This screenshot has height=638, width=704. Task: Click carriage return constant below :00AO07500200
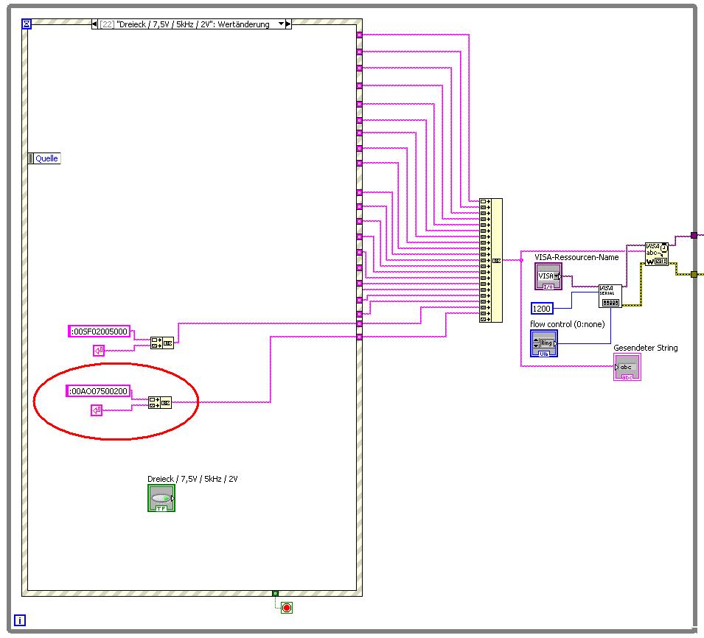click(97, 410)
